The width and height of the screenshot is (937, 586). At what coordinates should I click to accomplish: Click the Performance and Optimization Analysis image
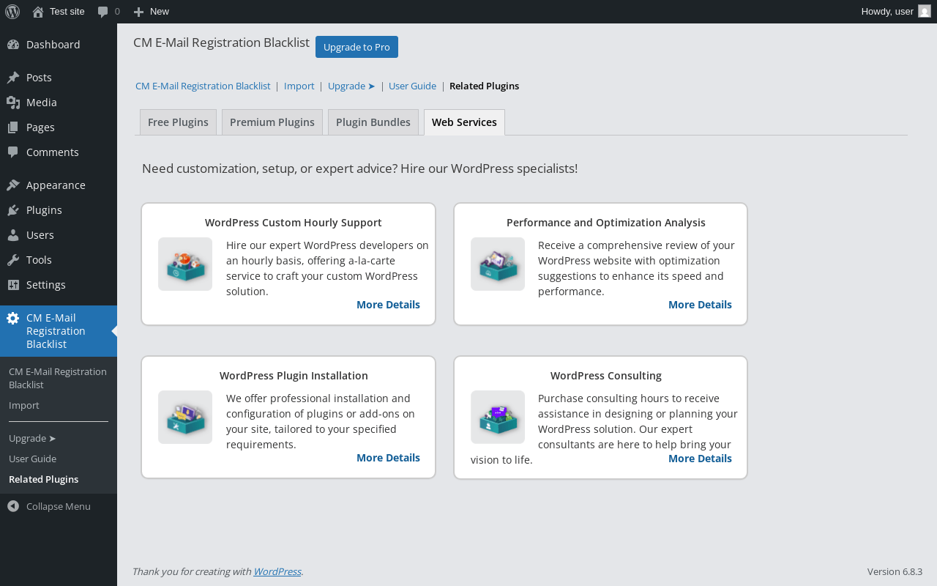point(498,264)
